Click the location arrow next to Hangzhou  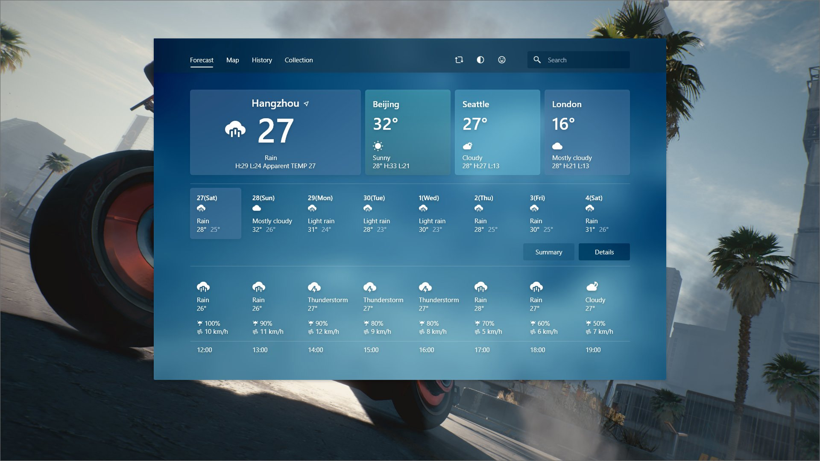pyautogui.click(x=306, y=104)
